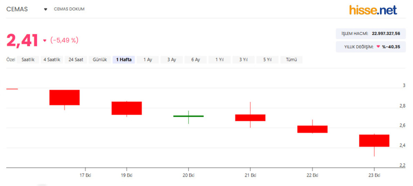Click the (-5,49 %) change percentage

pos(64,40)
